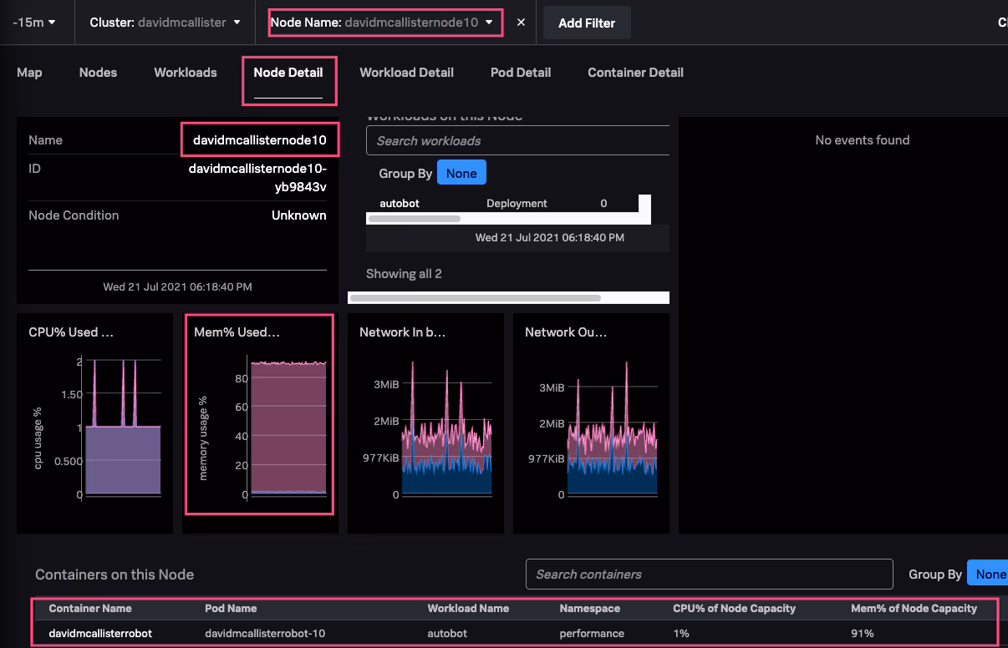Select the Workload Detail tab
This screenshot has width=1008, height=648.
pyautogui.click(x=406, y=73)
